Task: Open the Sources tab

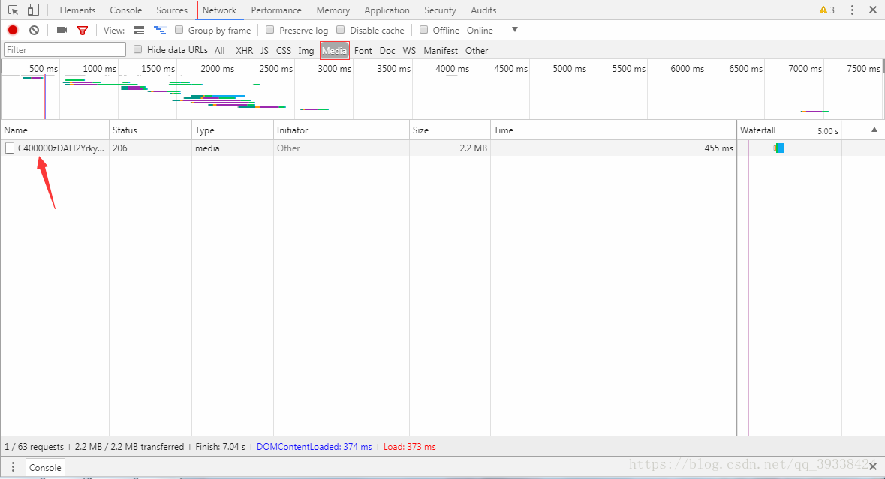Action: (172, 10)
